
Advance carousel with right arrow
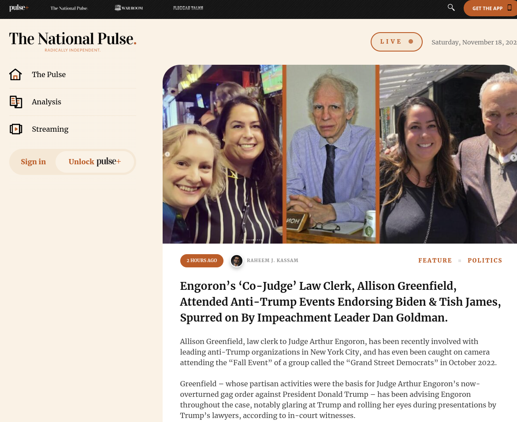coord(513,158)
